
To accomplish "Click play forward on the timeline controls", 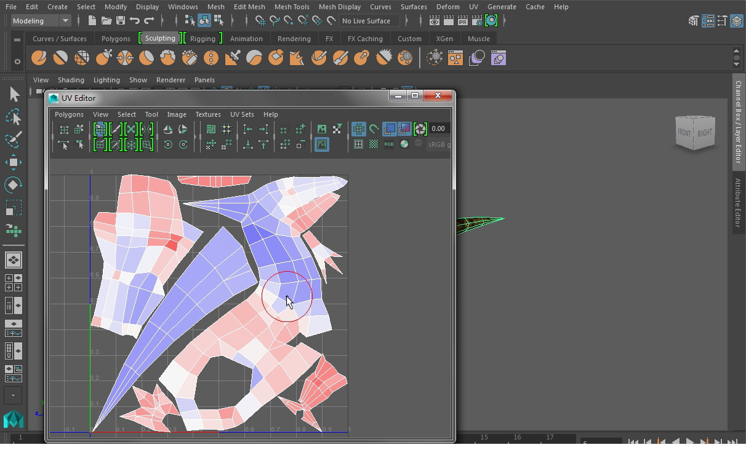I will [690, 441].
